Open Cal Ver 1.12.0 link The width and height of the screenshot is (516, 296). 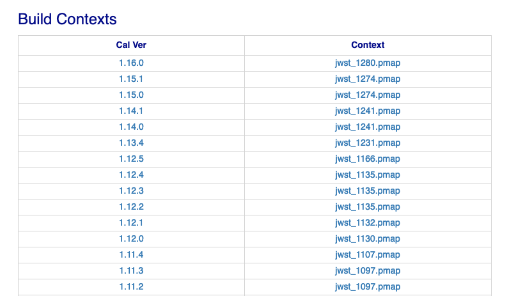131,238
